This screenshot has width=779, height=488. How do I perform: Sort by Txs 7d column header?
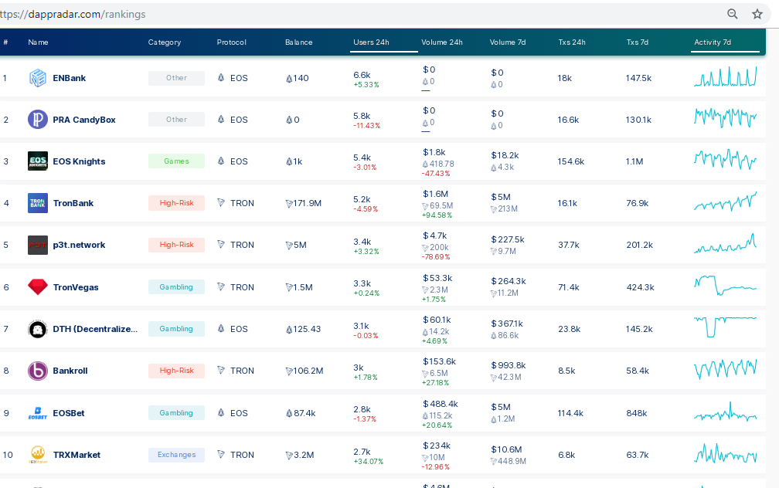pos(638,42)
